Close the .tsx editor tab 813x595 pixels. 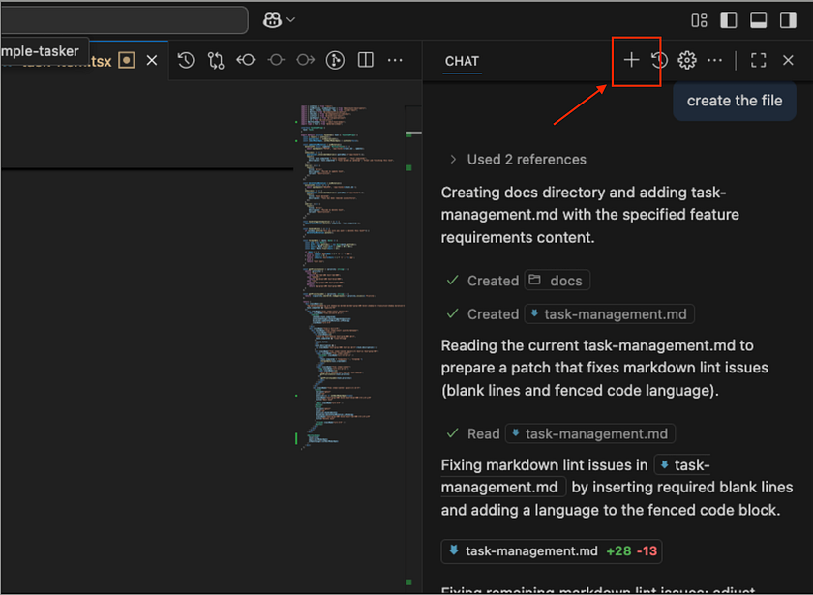(152, 60)
